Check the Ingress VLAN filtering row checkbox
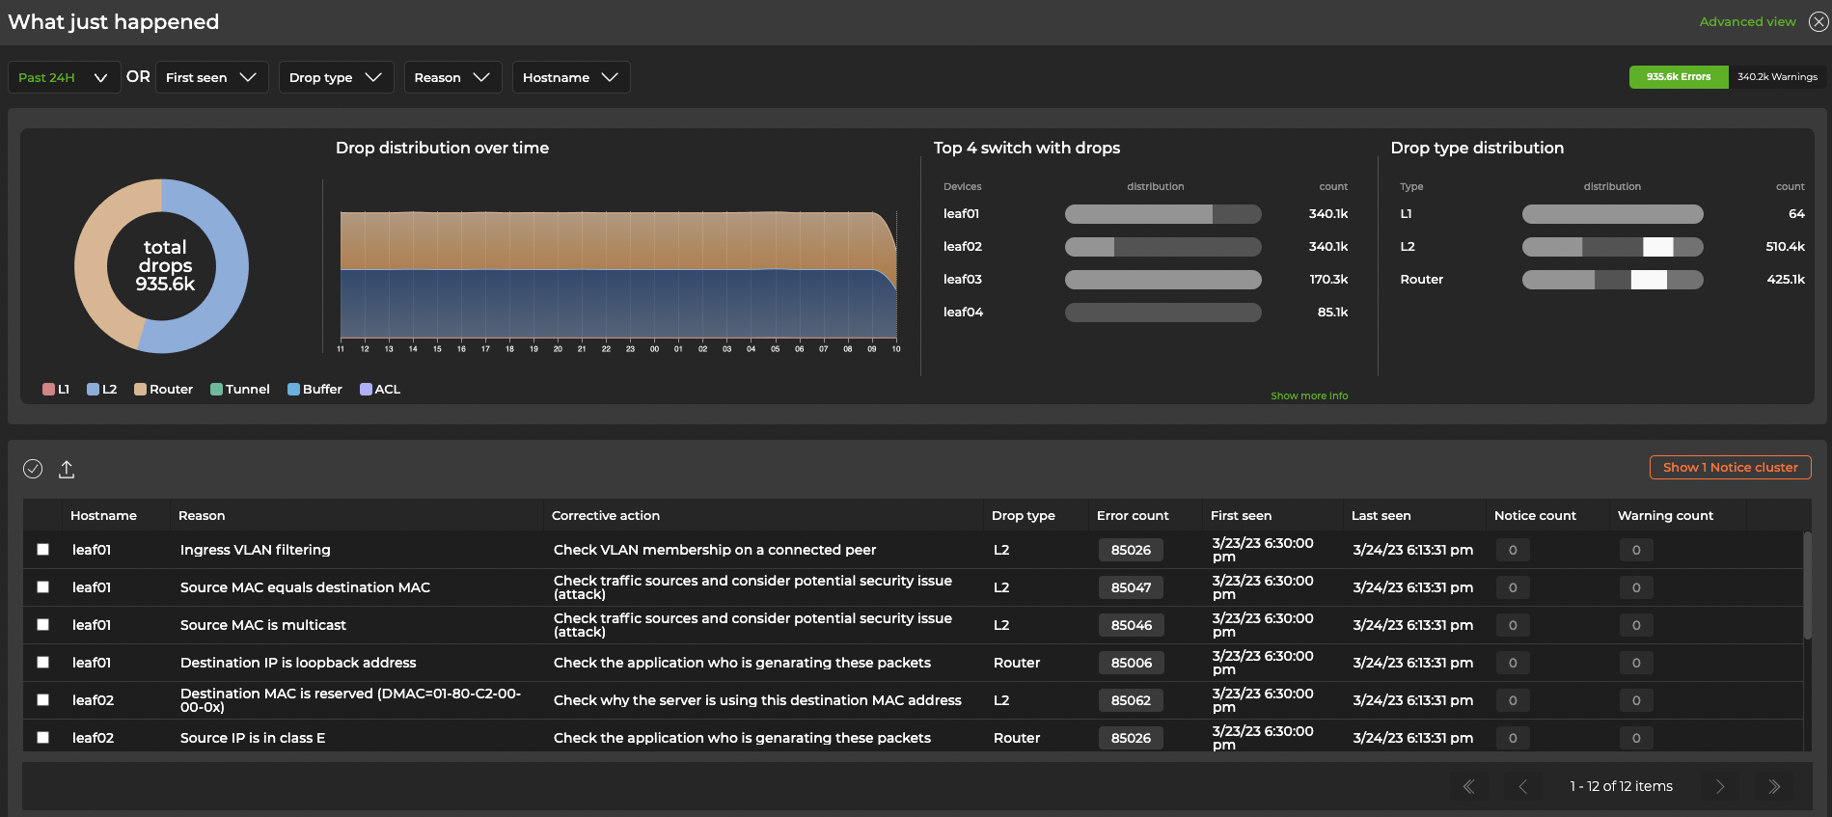Screen dimensions: 1832x817 [42, 549]
